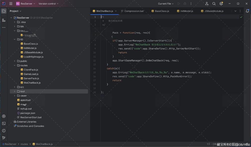Click the Search Everywhere magnifier icon
Viewport: 251px width, 147px height.
click(x=214, y=4)
